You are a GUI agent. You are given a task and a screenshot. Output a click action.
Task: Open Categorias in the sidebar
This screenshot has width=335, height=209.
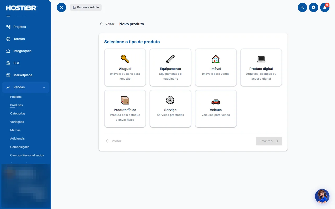(x=18, y=113)
